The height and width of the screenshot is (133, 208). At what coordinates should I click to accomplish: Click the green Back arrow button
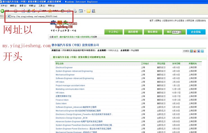point(2,11)
